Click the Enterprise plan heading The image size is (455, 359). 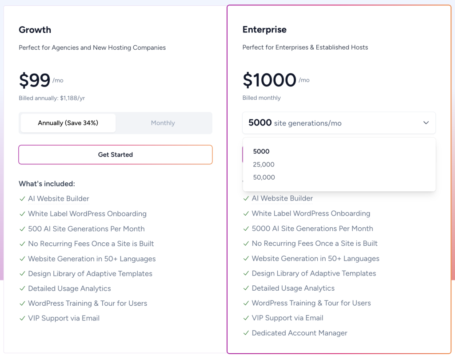pyautogui.click(x=264, y=30)
